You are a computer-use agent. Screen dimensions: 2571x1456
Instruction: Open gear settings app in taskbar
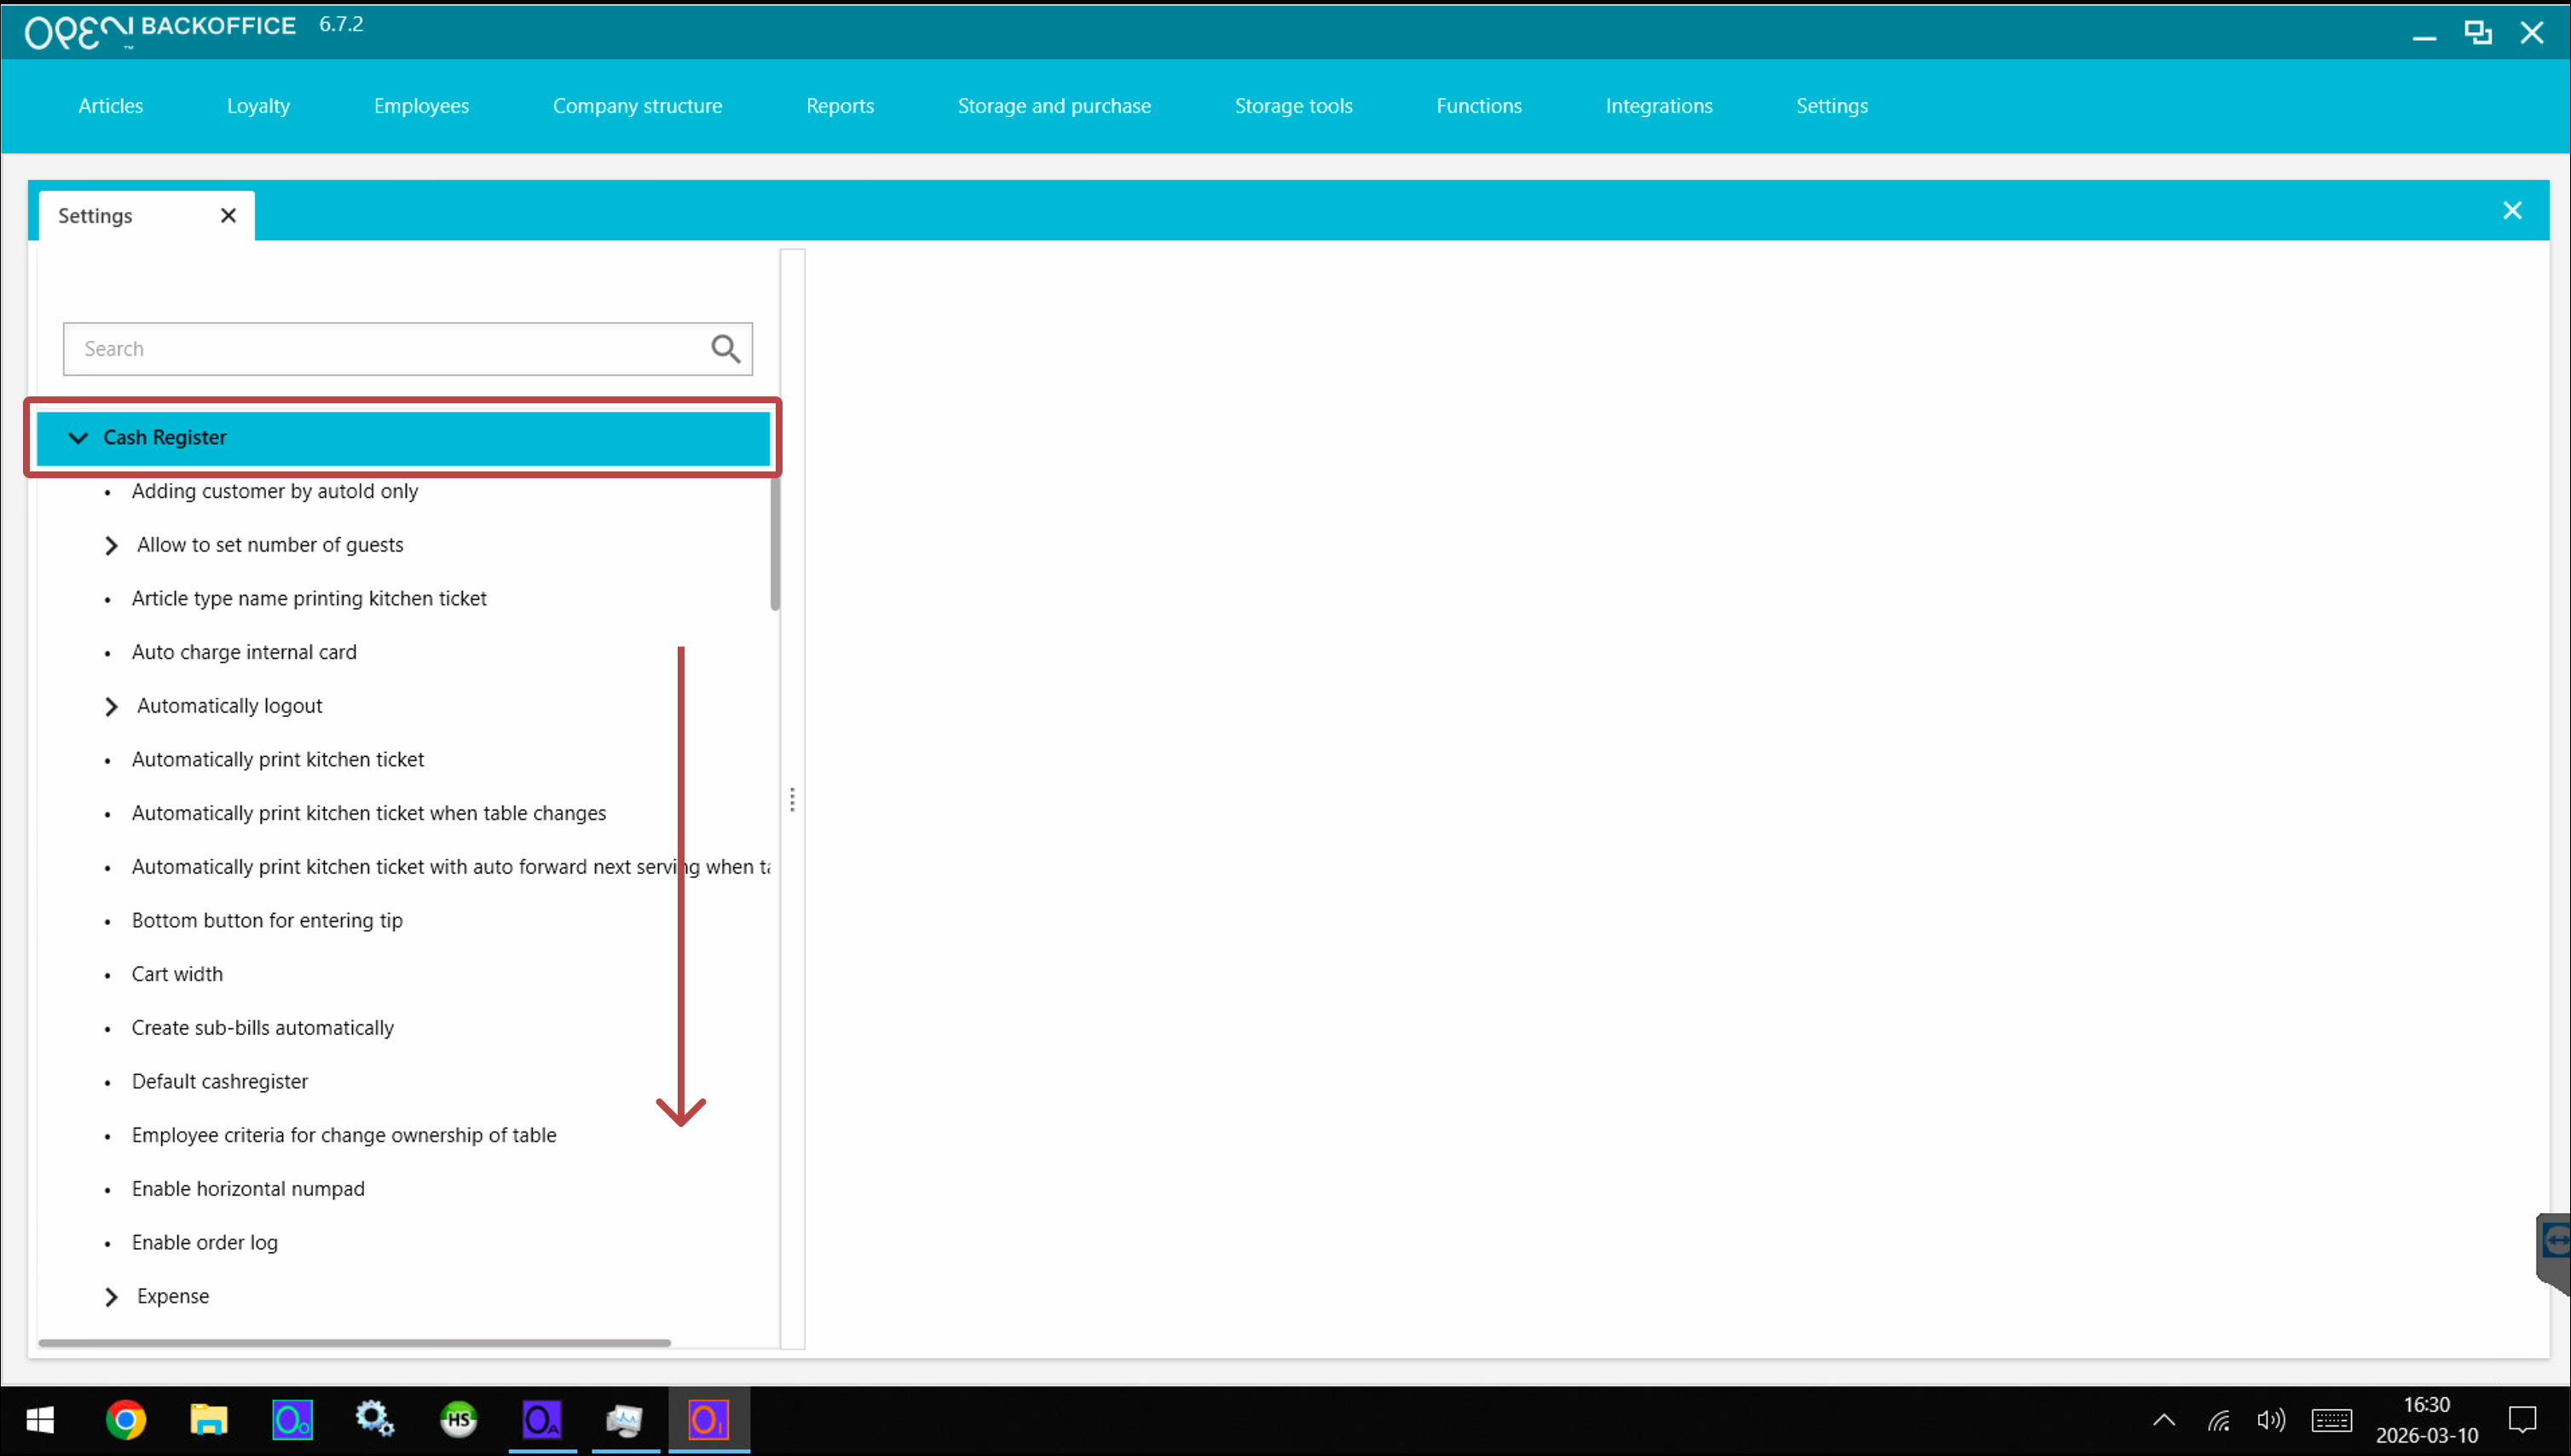click(375, 1419)
